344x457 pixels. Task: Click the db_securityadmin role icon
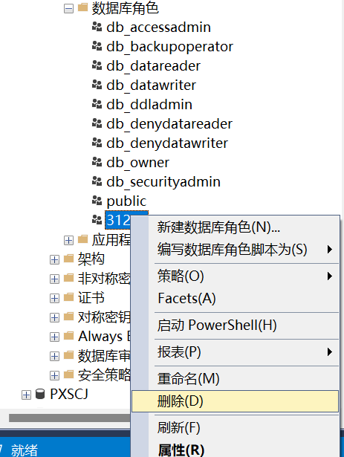97,181
